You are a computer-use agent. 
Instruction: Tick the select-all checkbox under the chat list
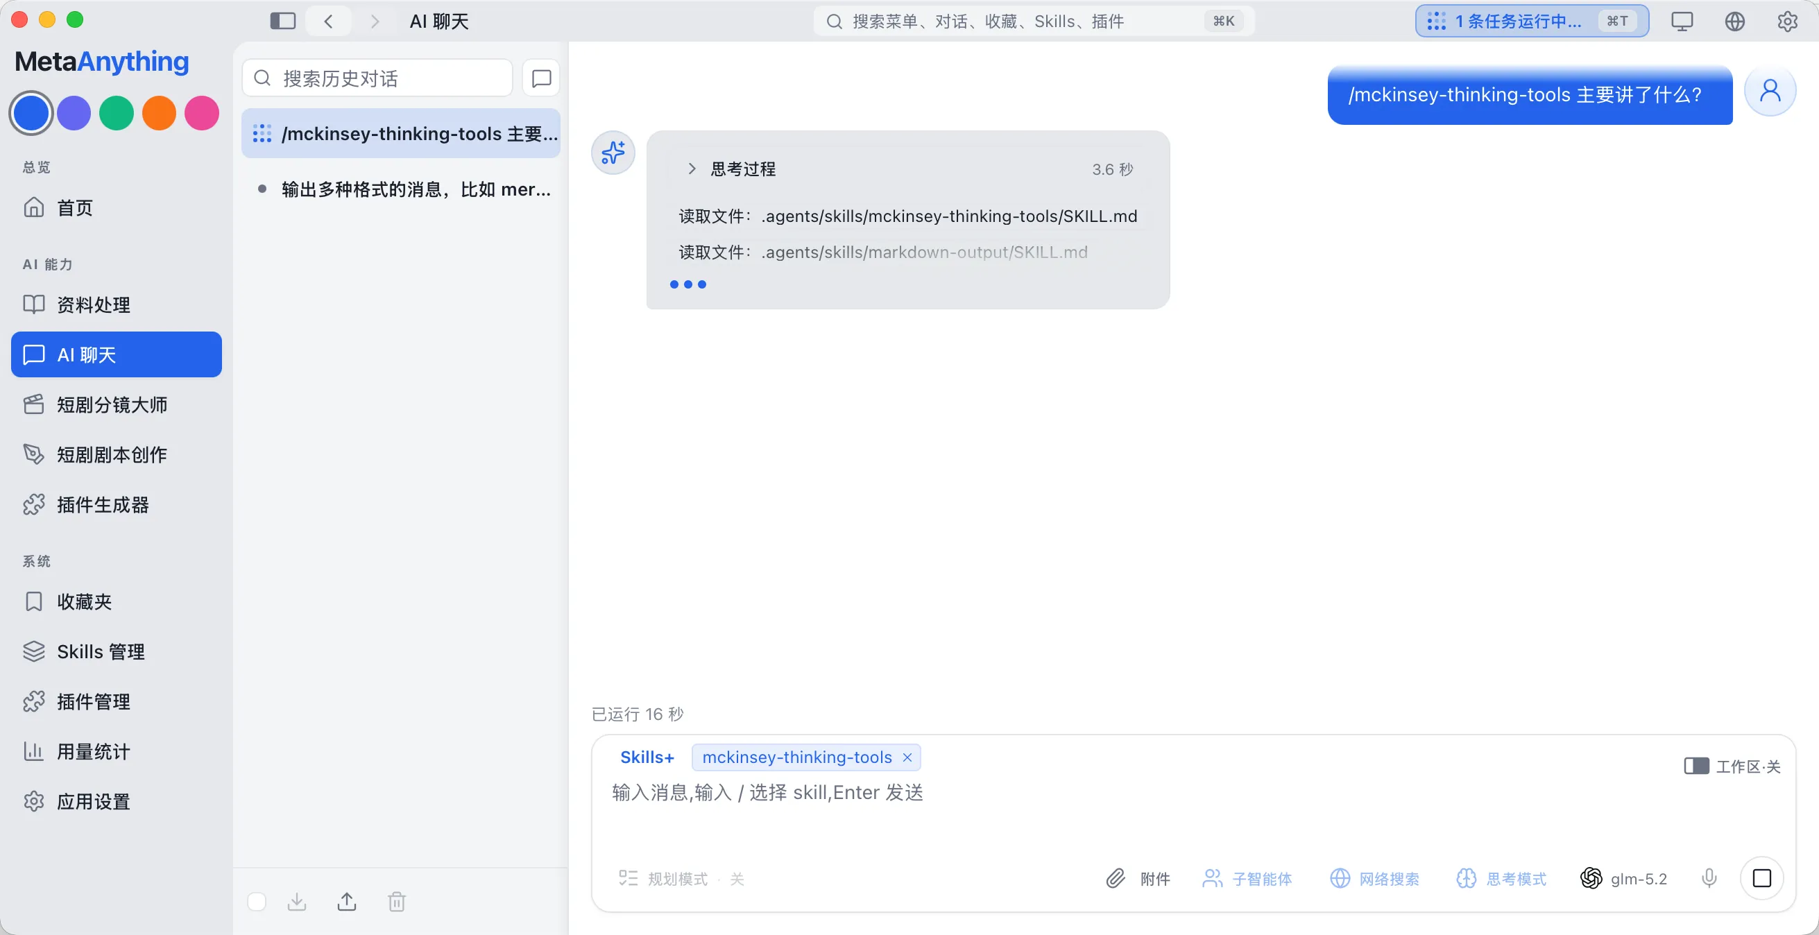tap(257, 902)
